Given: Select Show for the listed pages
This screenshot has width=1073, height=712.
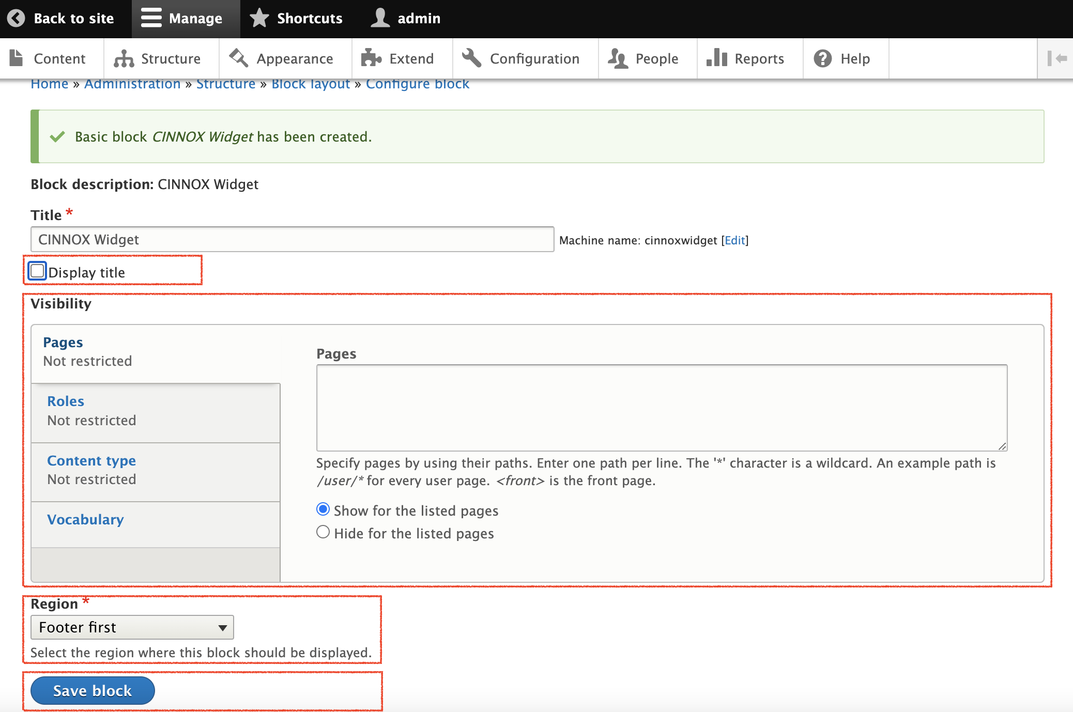Looking at the screenshot, I should (x=323, y=510).
